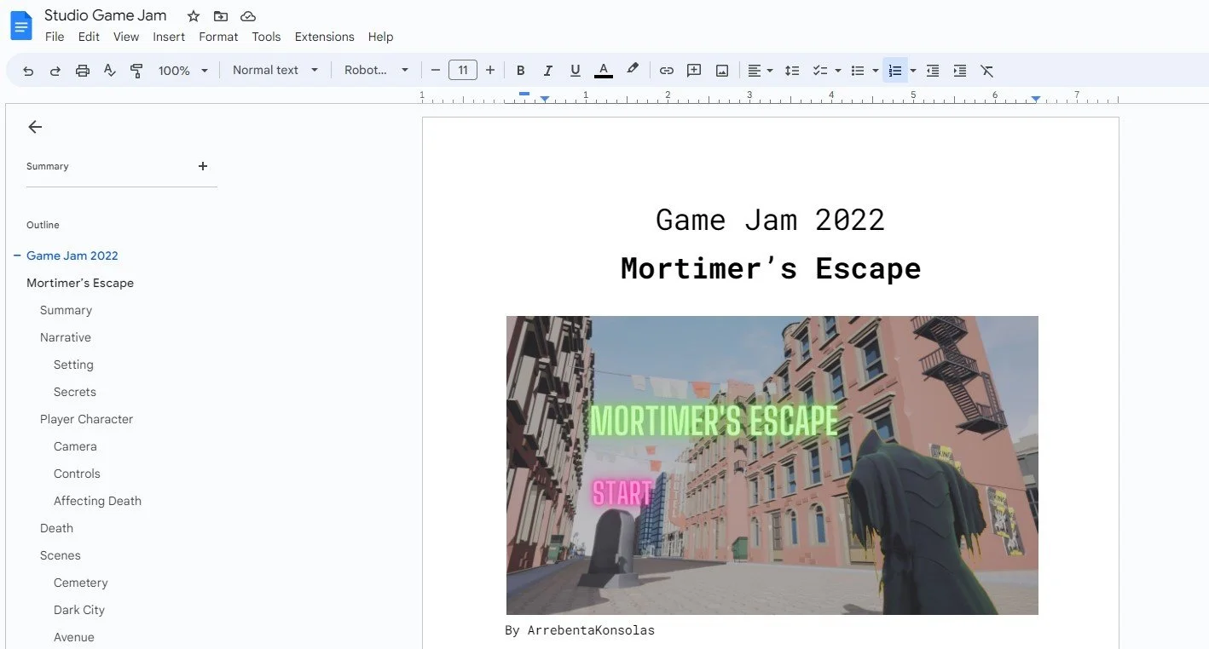Open the Extensions menu
Image resolution: width=1209 pixels, height=649 pixels.
click(x=324, y=37)
